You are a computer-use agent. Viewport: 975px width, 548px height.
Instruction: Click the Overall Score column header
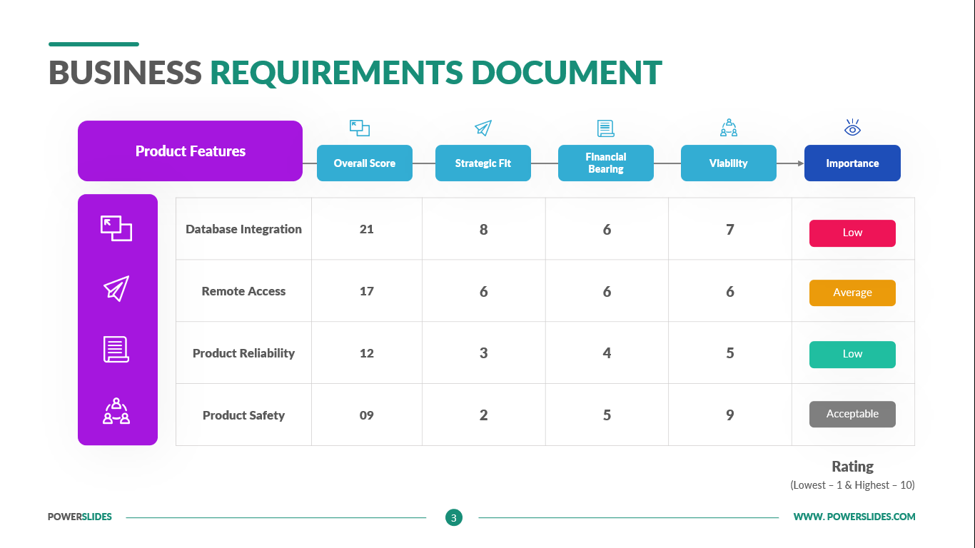coord(365,163)
